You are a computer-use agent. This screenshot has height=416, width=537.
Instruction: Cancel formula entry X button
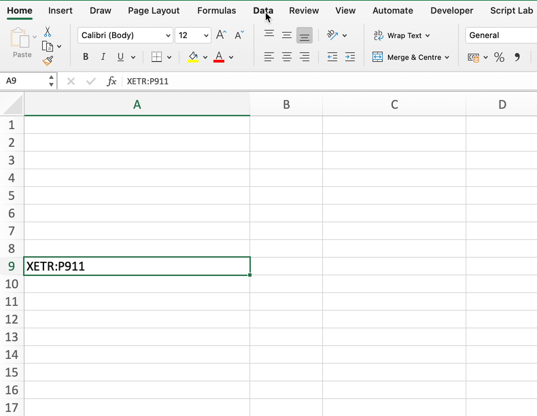pos(71,81)
